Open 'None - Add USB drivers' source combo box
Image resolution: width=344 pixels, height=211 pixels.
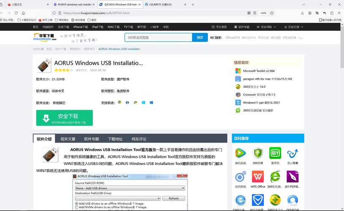pyautogui.click(x=130, y=188)
